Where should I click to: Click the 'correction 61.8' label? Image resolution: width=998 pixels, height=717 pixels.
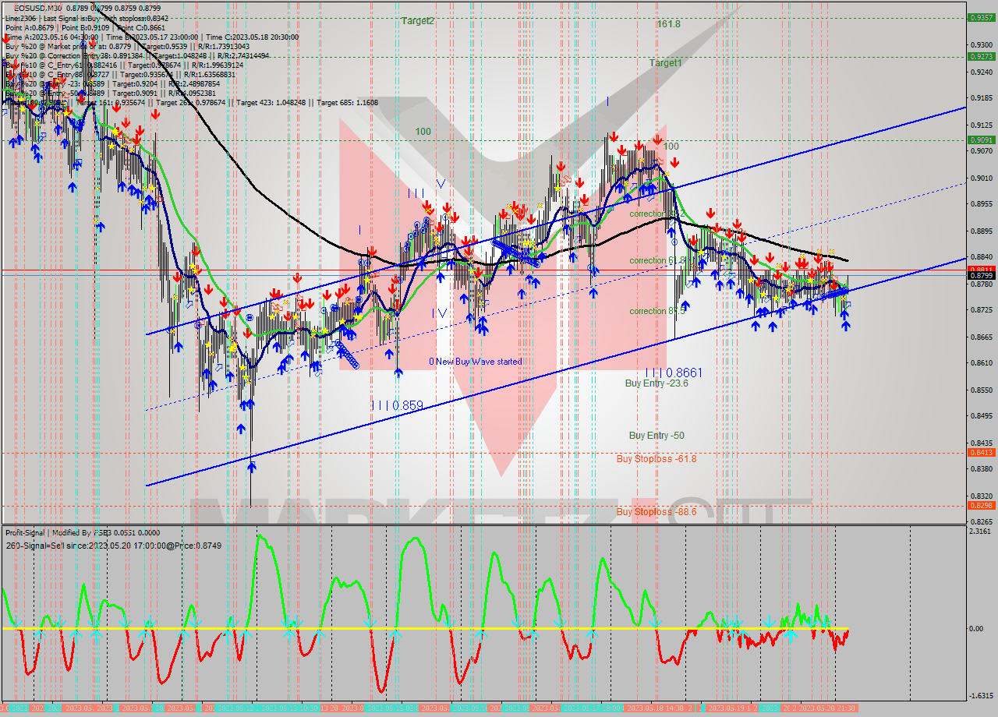(x=657, y=260)
